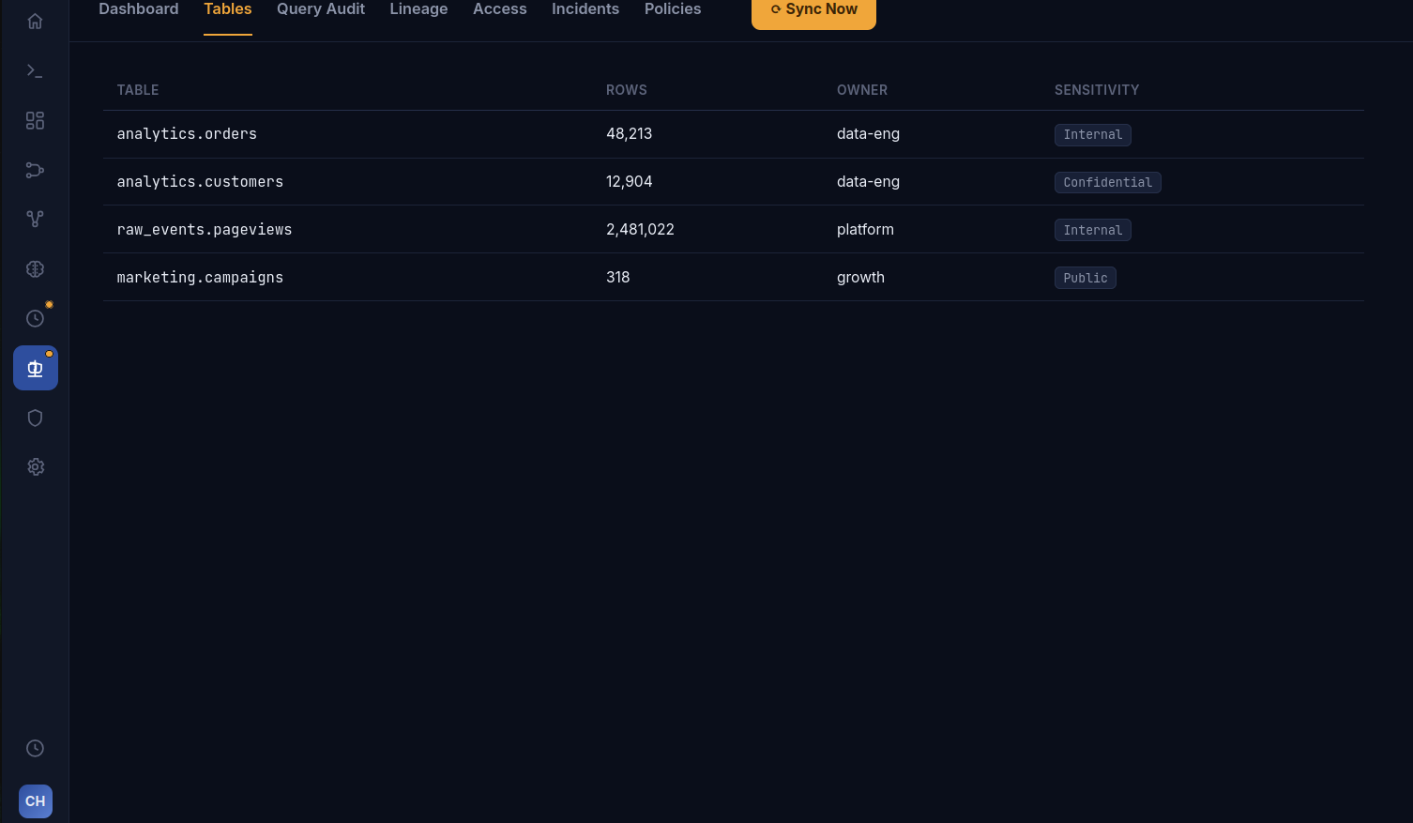The width and height of the screenshot is (1413, 823).
Task: Click the Public sensitivity badge
Action: 1086,279
